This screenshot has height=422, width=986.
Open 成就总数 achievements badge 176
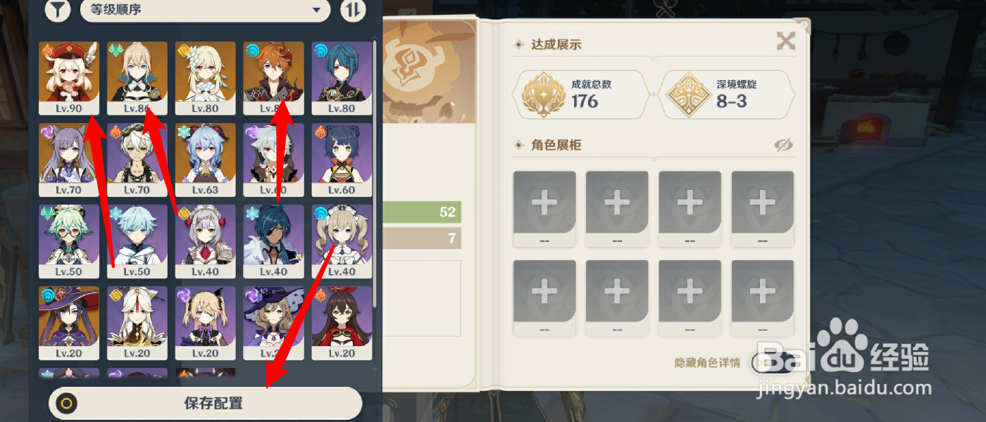click(582, 94)
